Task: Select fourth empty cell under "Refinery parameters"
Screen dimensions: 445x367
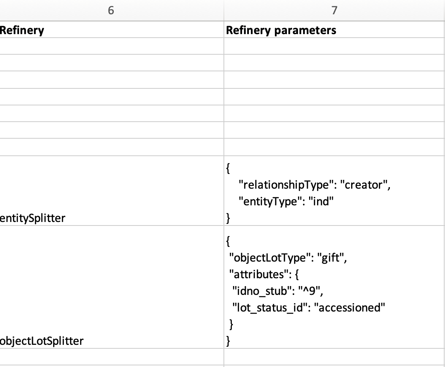Action: click(x=334, y=97)
